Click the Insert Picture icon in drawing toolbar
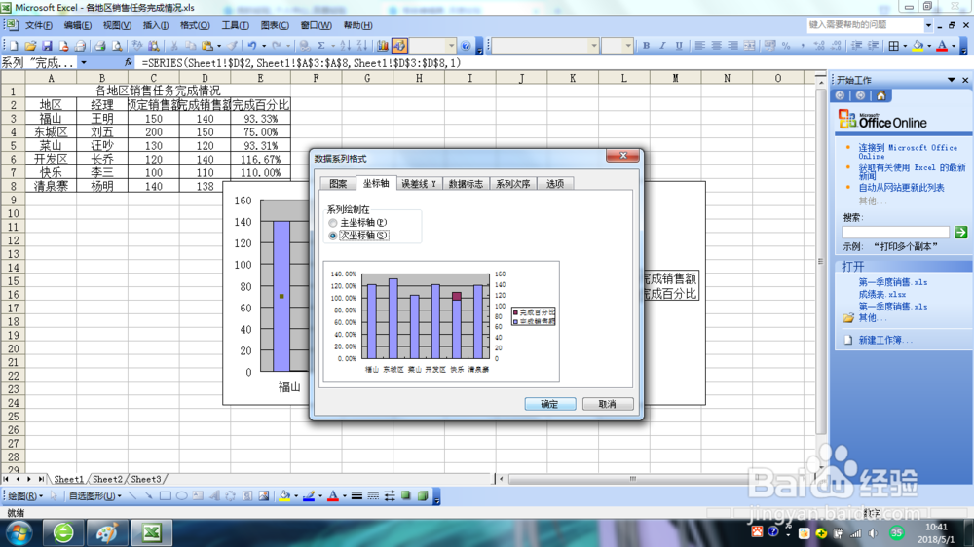974x547 pixels. (263, 496)
